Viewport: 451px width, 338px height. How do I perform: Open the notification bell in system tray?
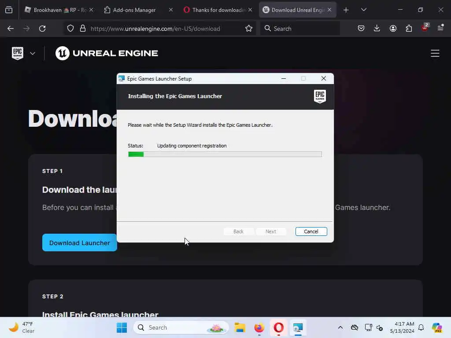coord(421,327)
